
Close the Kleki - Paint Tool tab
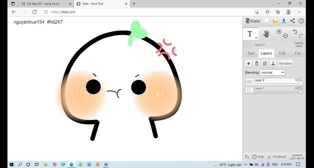(x=126, y=4)
